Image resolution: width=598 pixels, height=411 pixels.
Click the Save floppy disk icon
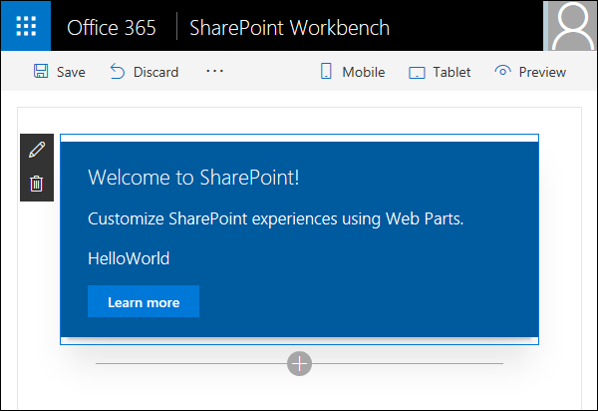(41, 72)
